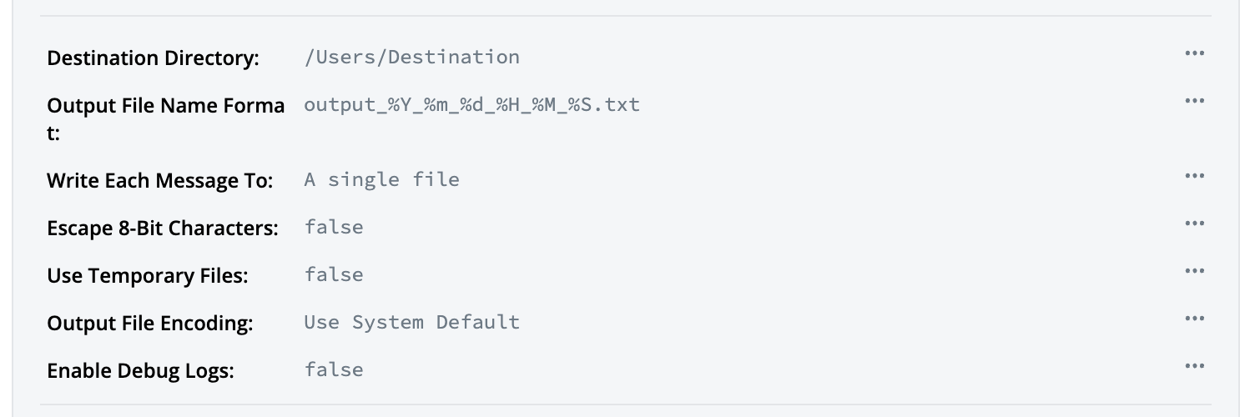The height and width of the screenshot is (417, 1255).
Task: Select the Output File Name Format label
Action: pyautogui.click(x=165, y=106)
